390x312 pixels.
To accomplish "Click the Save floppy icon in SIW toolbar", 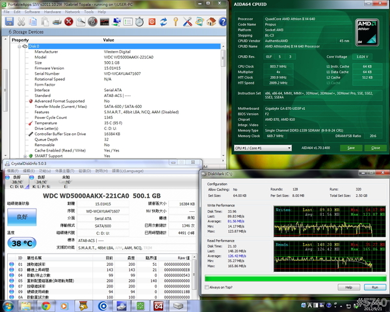I will pyautogui.click(x=8, y=21).
